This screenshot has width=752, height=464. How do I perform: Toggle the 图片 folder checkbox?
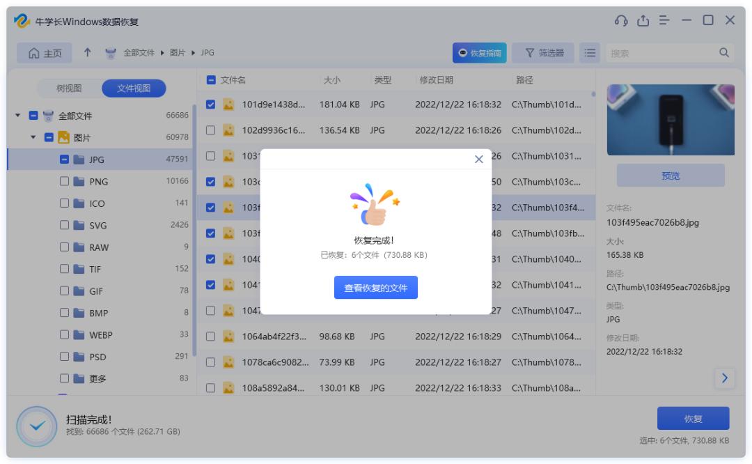point(49,137)
